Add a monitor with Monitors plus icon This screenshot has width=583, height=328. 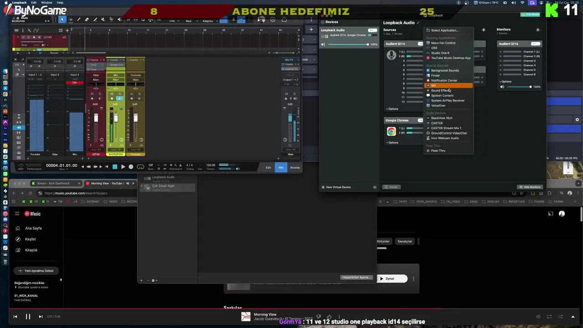(x=537, y=30)
